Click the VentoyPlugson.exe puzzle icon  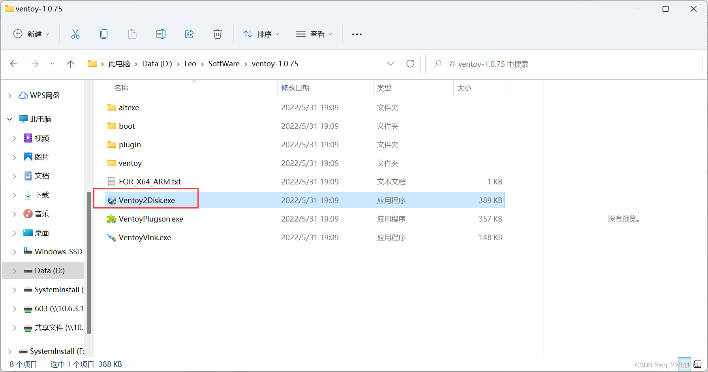point(112,219)
